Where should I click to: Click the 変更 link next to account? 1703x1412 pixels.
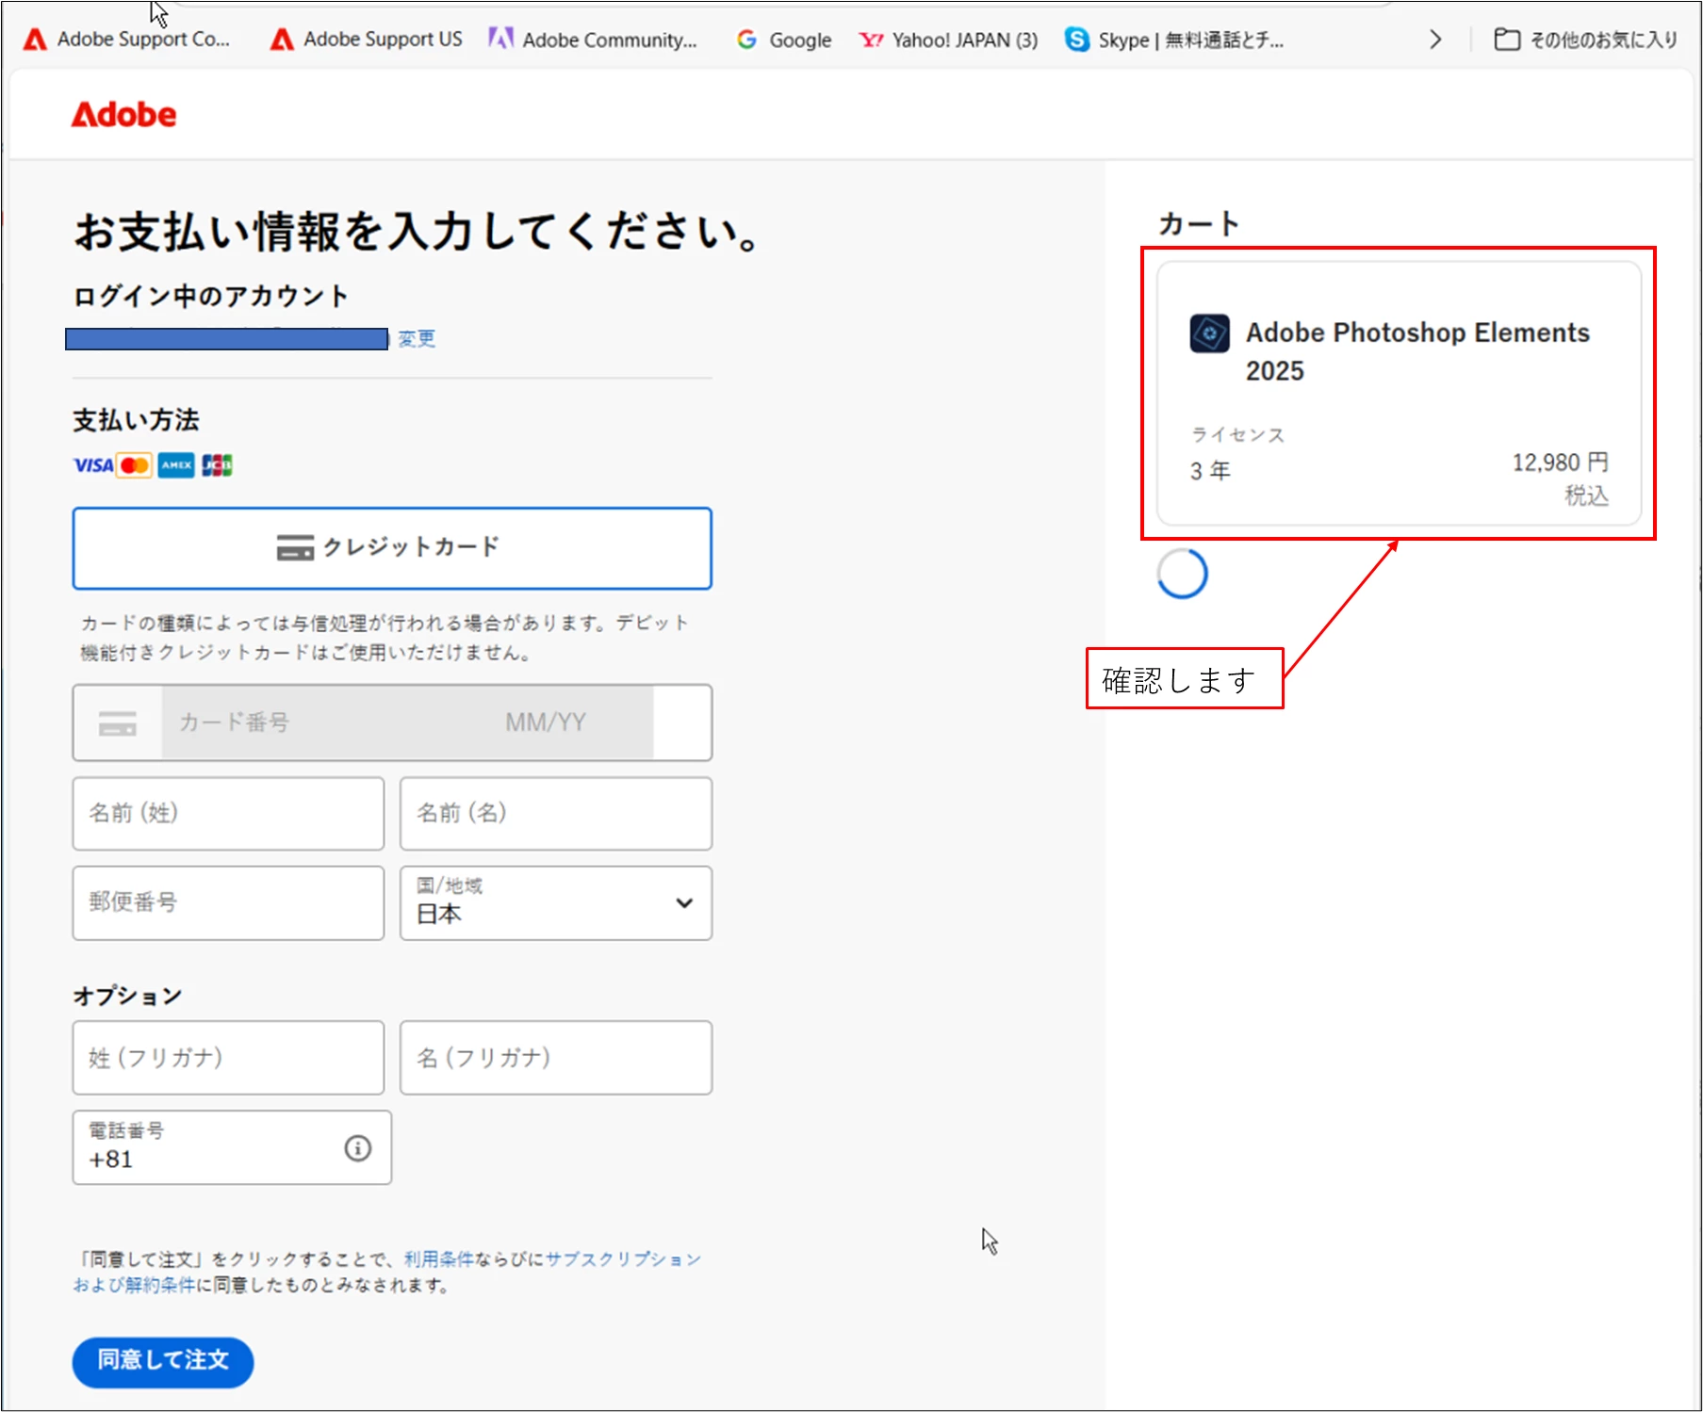click(417, 338)
